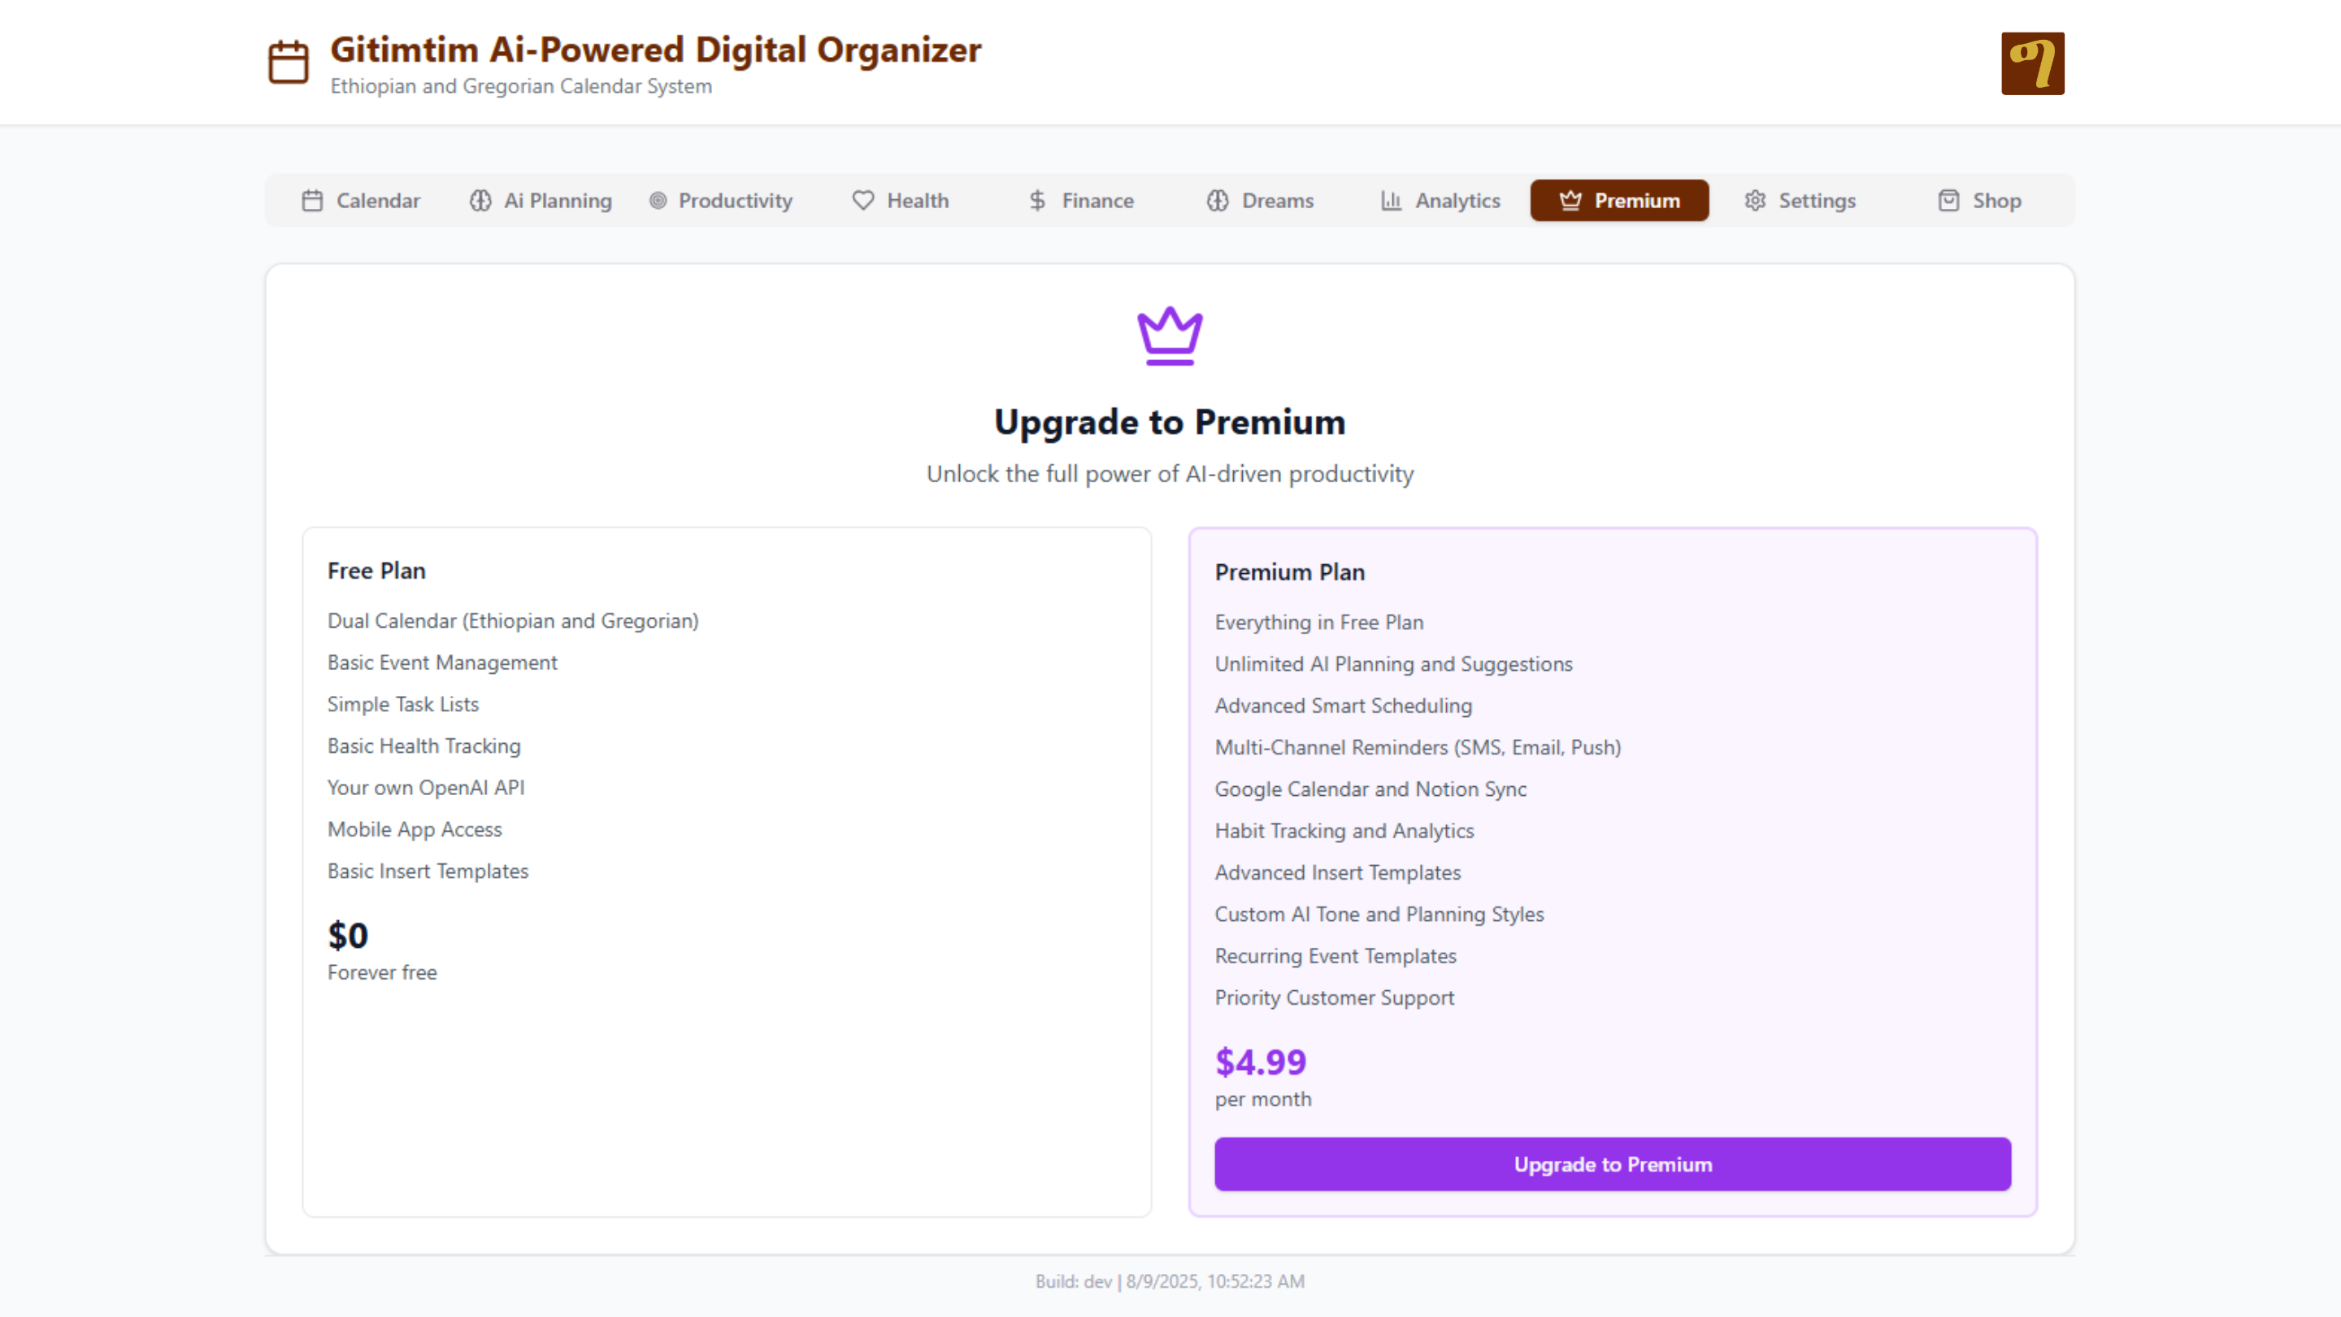This screenshot has height=1317, width=2341.
Task: Click the large purple crown icon
Action: pyautogui.click(x=1170, y=337)
